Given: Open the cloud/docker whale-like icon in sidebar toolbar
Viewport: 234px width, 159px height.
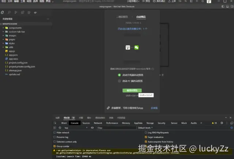Looking at the screenshot, I should click(x=35, y=12).
